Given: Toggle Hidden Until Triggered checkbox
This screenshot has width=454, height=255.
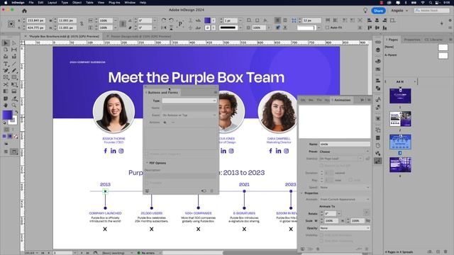Looking at the screenshot, I should (147, 154).
